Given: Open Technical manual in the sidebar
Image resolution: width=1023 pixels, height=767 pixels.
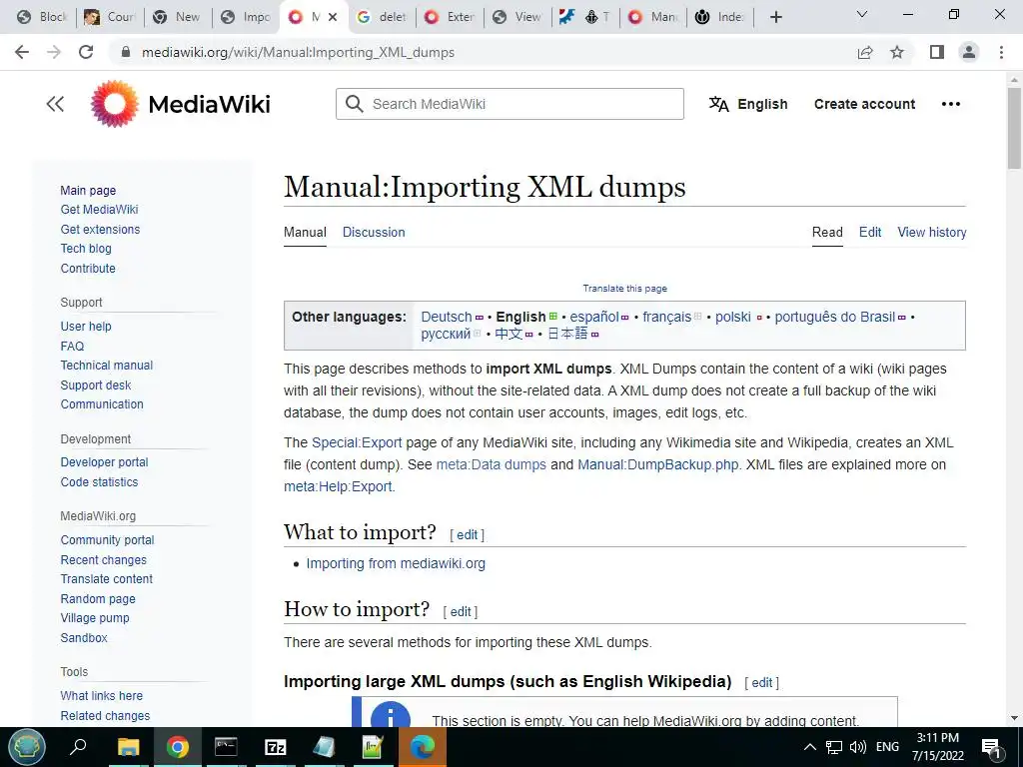Looking at the screenshot, I should (x=107, y=366).
